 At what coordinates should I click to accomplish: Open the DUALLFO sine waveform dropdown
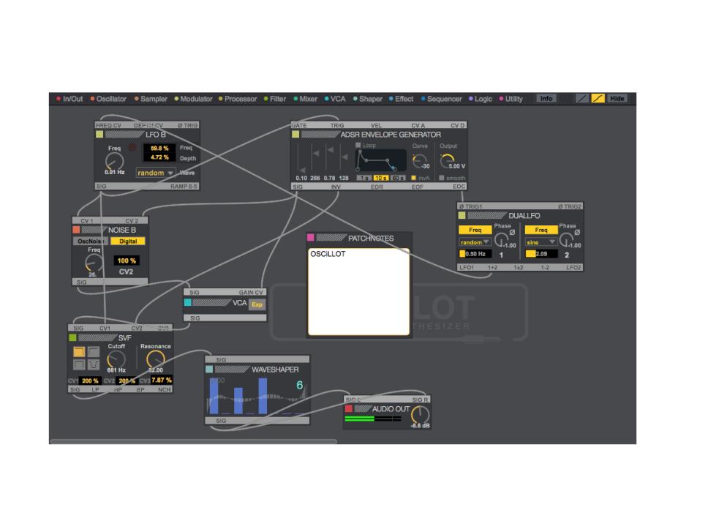tap(541, 242)
